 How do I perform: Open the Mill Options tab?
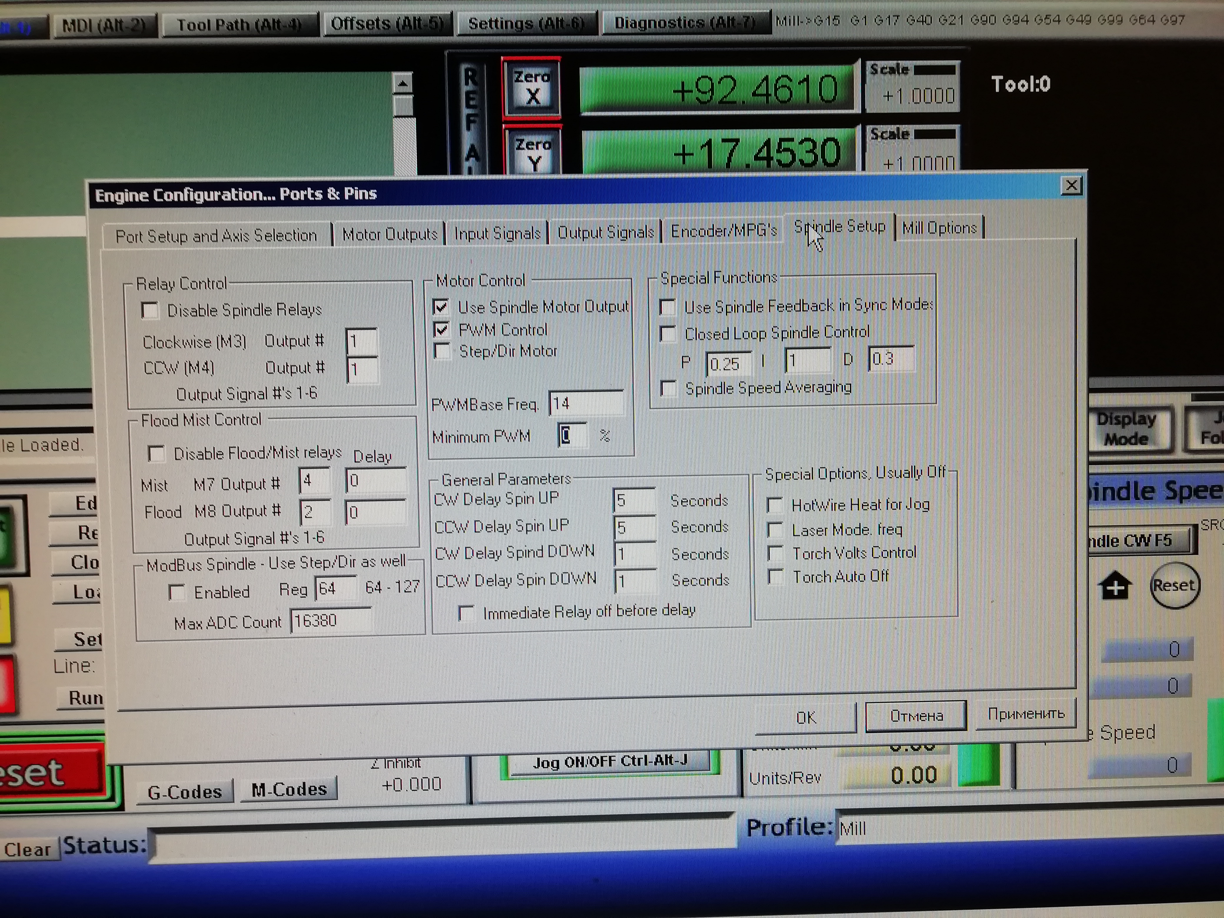coord(939,228)
